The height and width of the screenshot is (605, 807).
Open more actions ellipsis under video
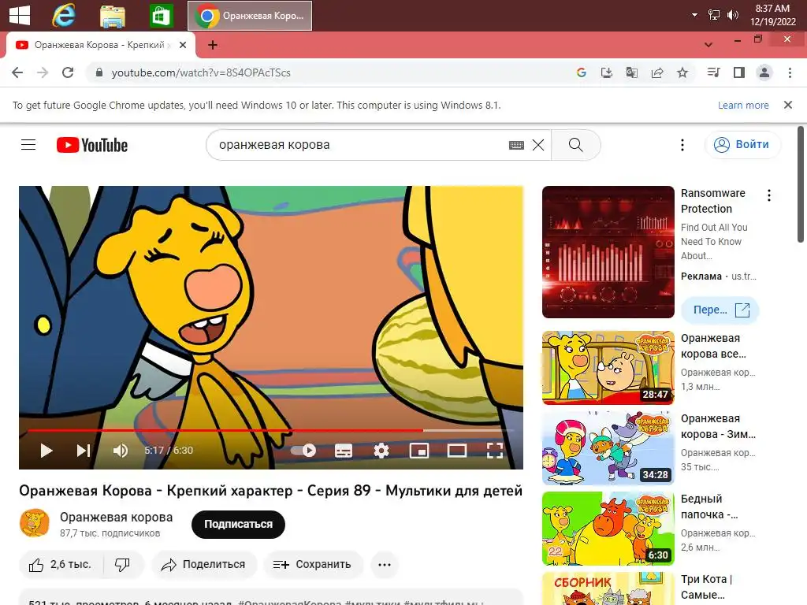click(385, 565)
